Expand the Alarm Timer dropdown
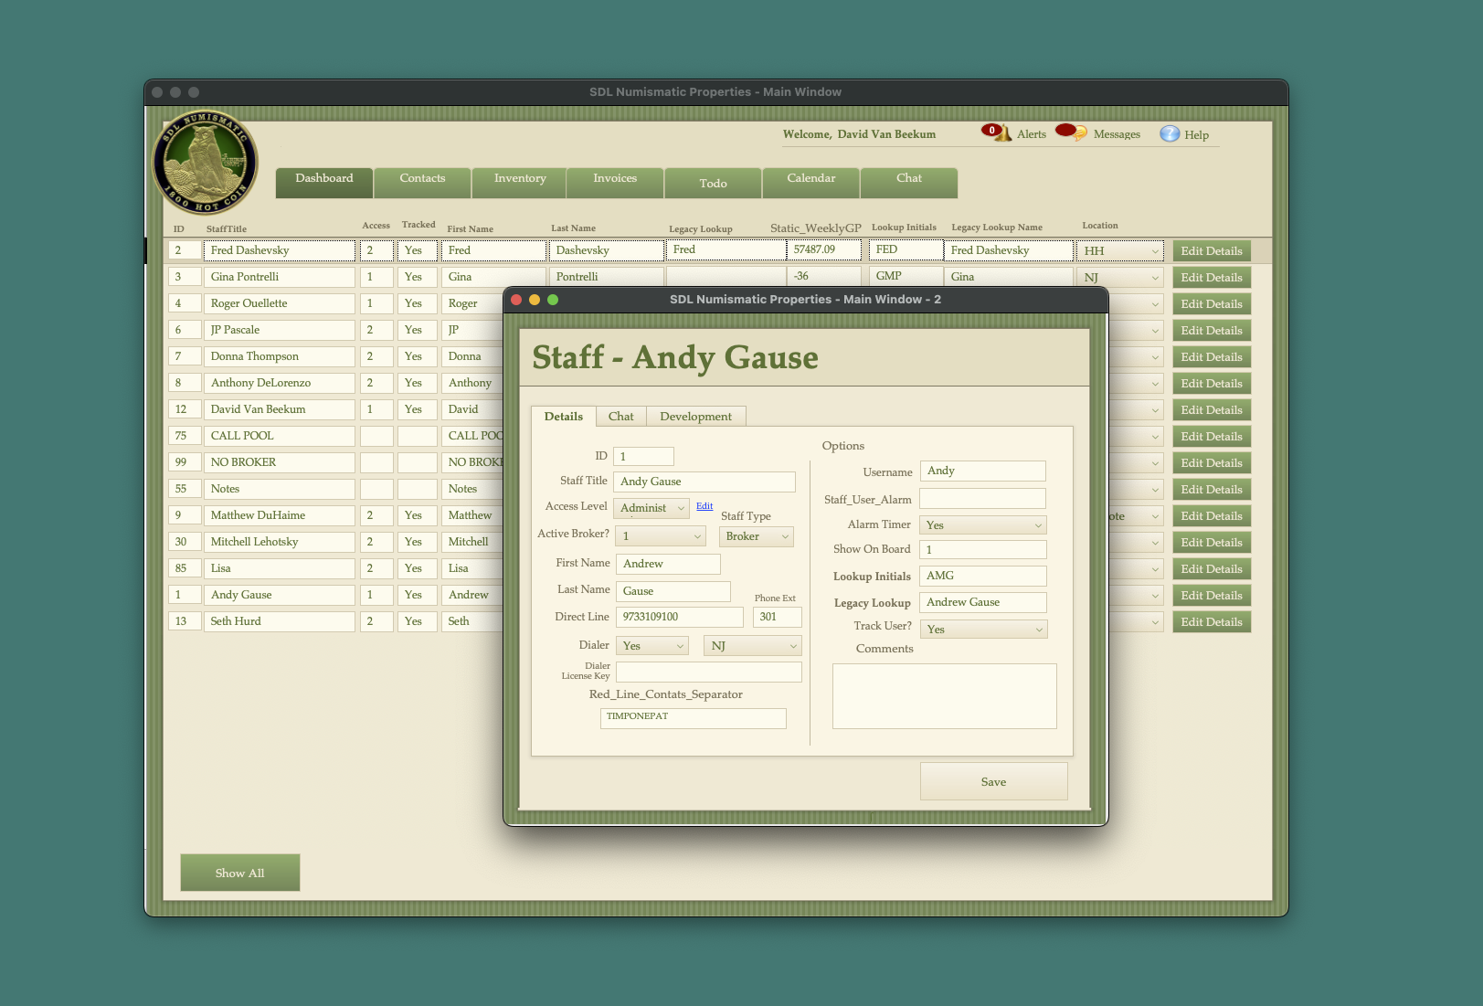The width and height of the screenshot is (1483, 1006). [982, 525]
